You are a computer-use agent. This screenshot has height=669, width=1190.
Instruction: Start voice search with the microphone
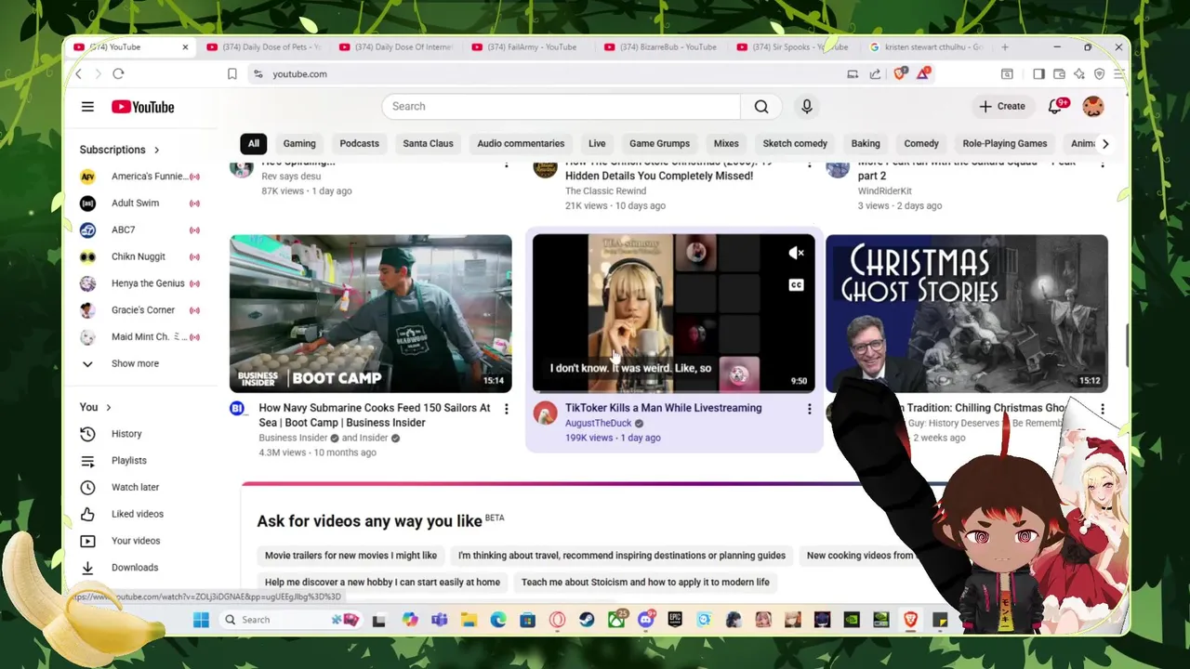807,107
